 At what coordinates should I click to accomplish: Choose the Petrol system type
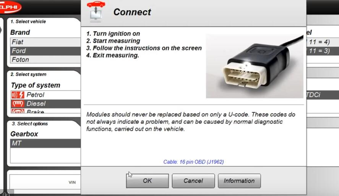[45, 95]
